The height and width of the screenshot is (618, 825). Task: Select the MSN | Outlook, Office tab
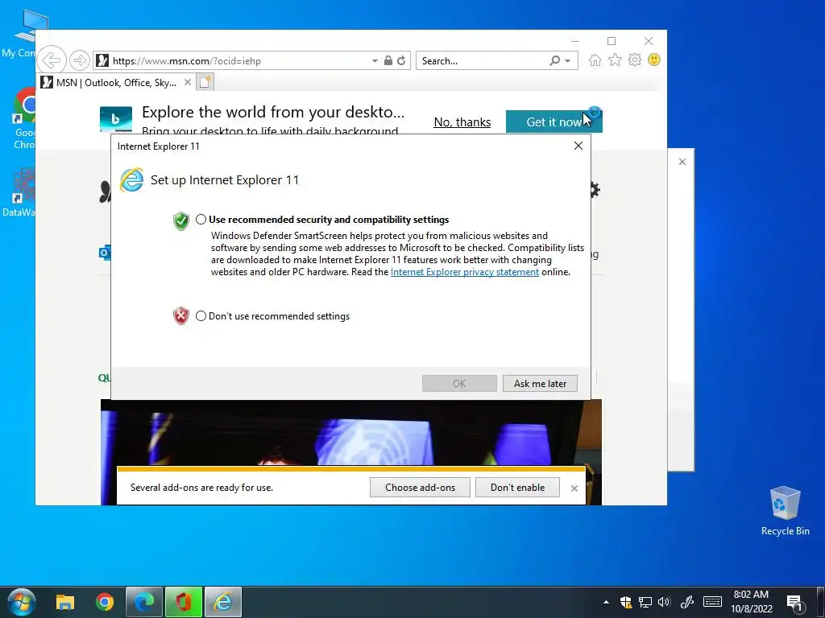116,83
